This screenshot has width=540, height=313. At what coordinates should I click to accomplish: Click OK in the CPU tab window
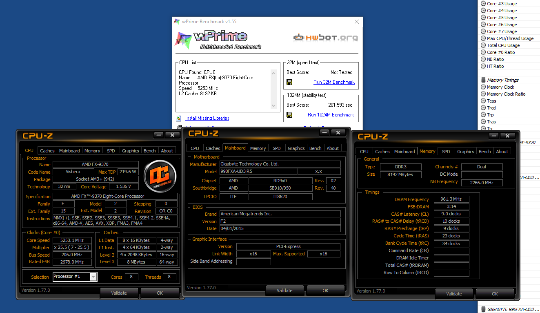pyautogui.click(x=160, y=293)
